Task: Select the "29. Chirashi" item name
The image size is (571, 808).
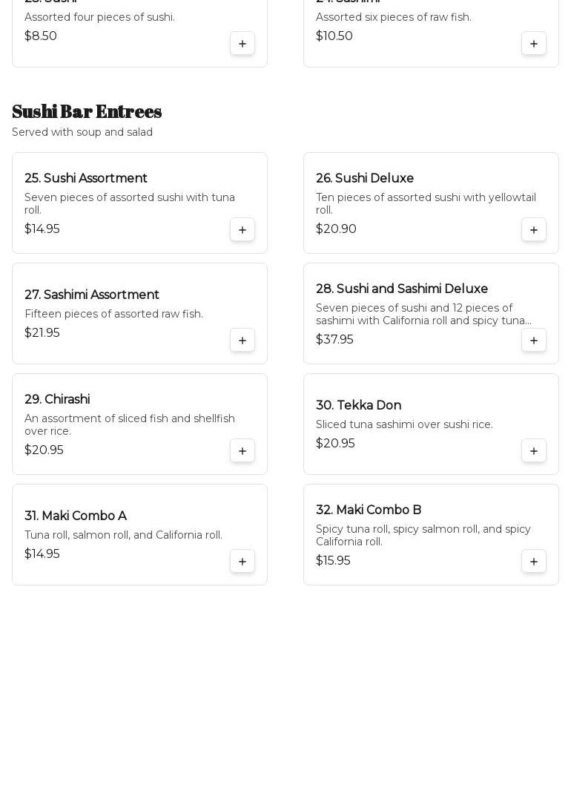Action: (x=57, y=400)
